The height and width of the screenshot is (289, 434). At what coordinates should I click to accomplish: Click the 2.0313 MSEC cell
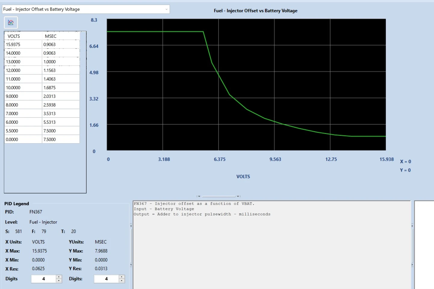coord(61,96)
